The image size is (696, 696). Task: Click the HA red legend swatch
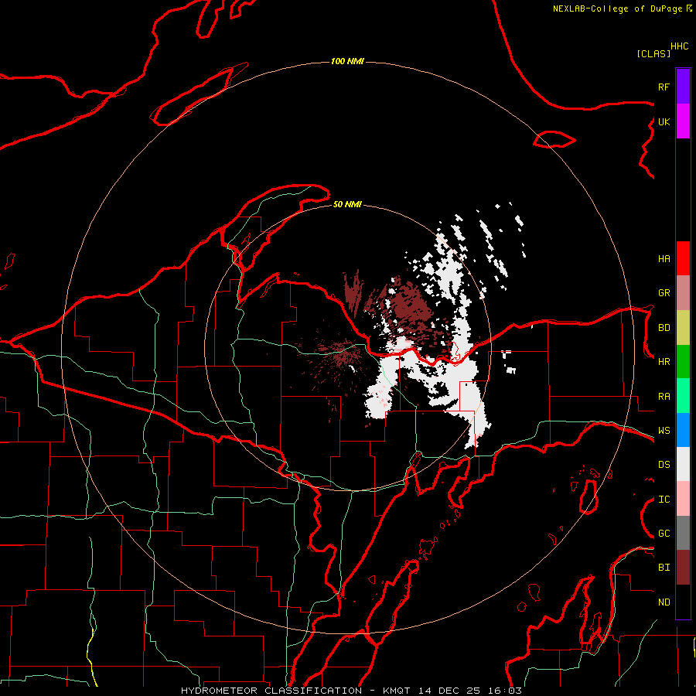coord(683,258)
